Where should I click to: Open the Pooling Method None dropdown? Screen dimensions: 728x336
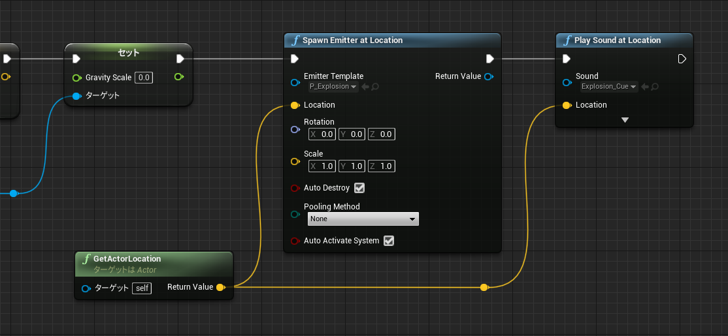pos(363,219)
